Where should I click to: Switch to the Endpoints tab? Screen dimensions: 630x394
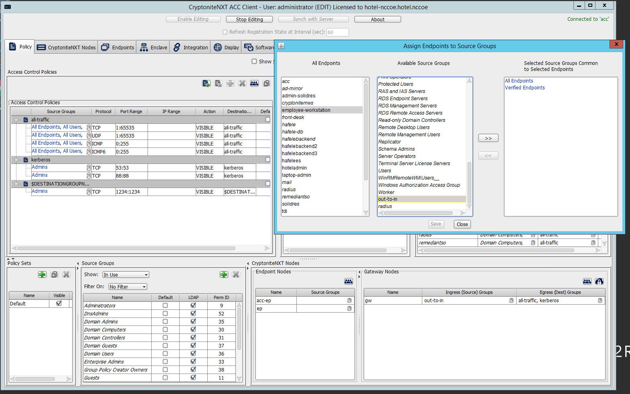pyautogui.click(x=117, y=47)
